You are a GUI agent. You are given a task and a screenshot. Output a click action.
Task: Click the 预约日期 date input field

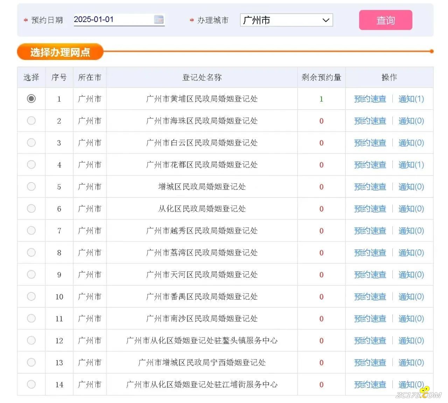point(119,20)
